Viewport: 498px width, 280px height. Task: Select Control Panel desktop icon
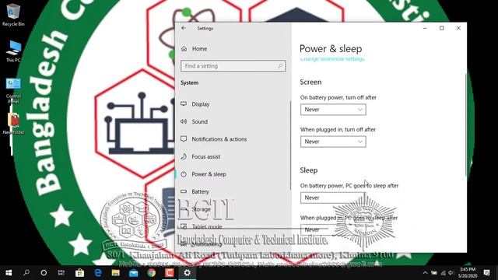pyautogui.click(x=13, y=91)
